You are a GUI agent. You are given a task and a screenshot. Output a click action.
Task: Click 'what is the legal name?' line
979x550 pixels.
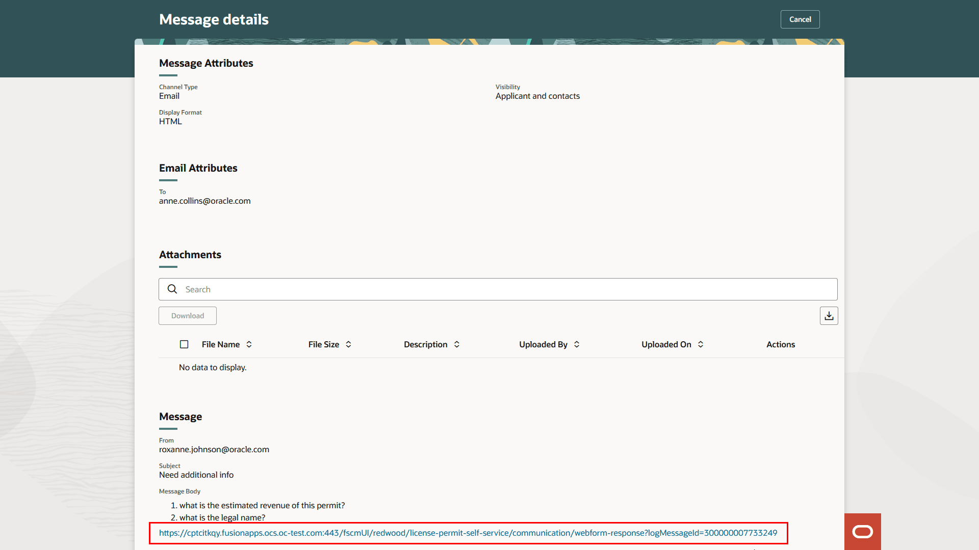coord(222,517)
